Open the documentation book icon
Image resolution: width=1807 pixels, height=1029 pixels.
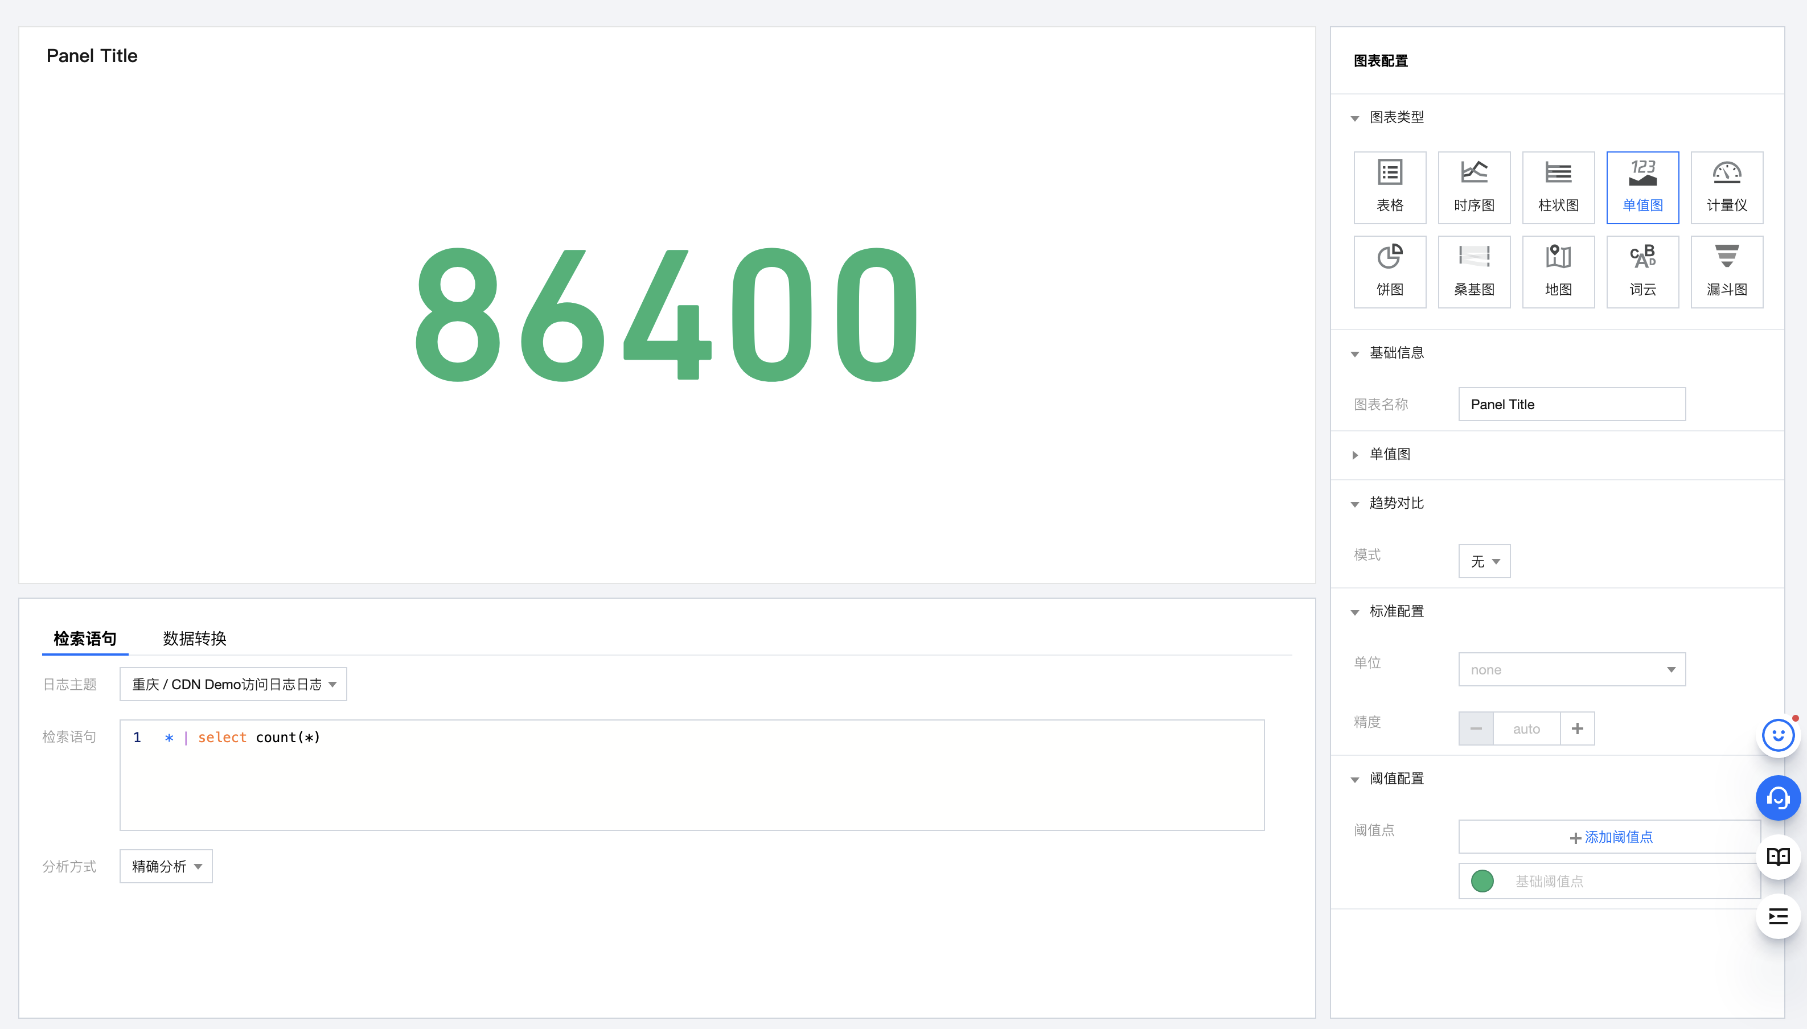coord(1777,857)
